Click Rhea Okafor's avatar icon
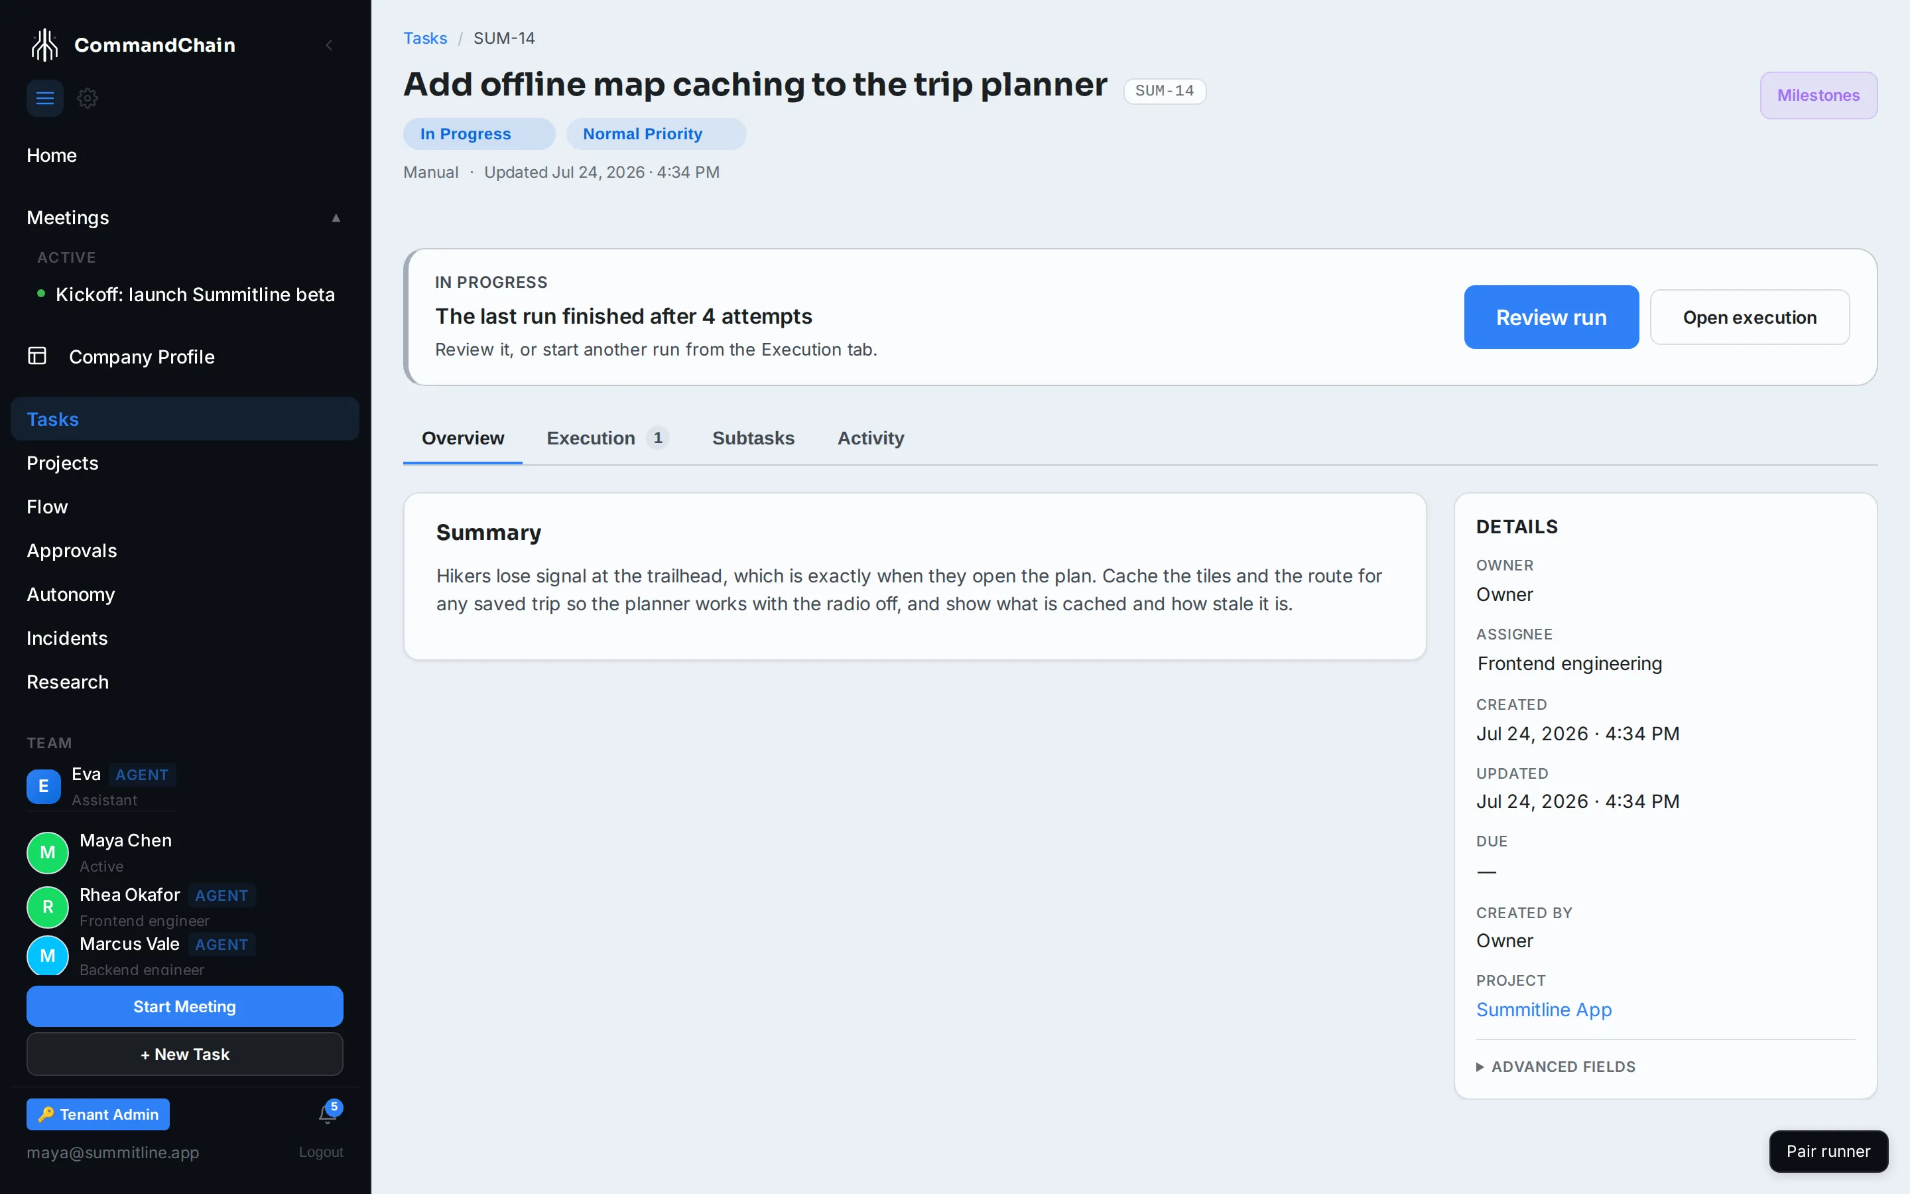Image resolution: width=1910 pixels, height=1194 pixels. tap(47, 907)
